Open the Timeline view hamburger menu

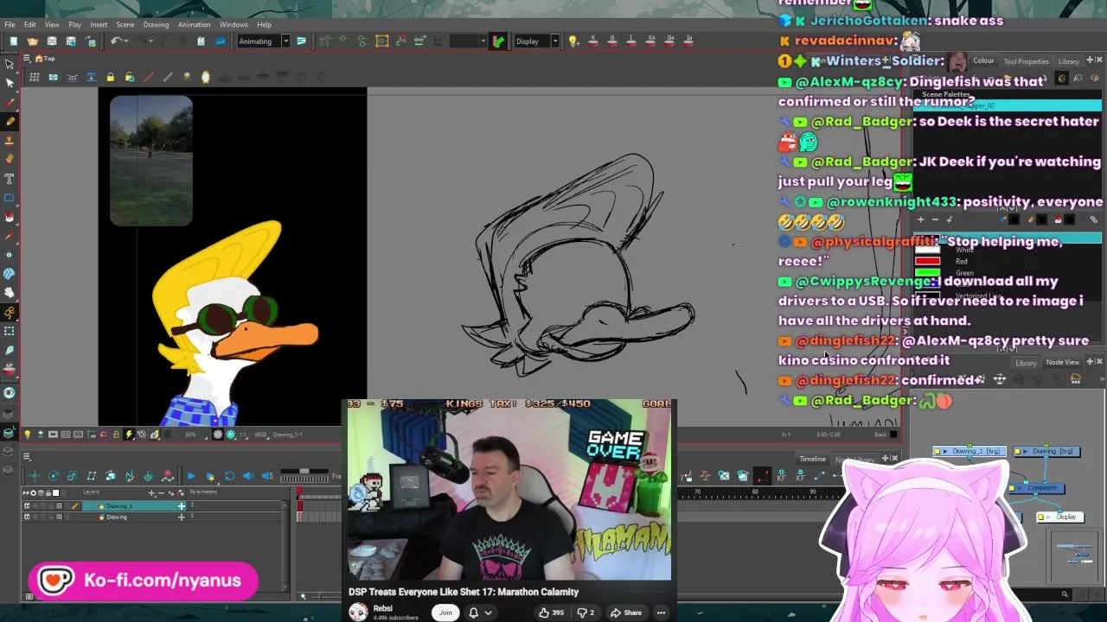click(27, 456)
